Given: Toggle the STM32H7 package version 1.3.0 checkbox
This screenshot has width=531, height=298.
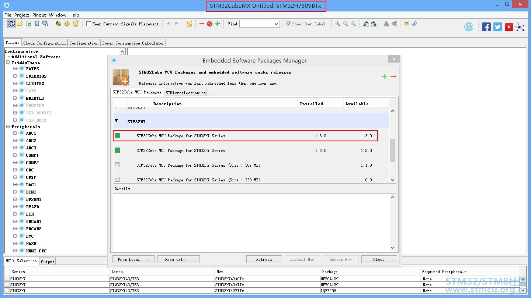Looking at the screenshot, I should 117,135.
